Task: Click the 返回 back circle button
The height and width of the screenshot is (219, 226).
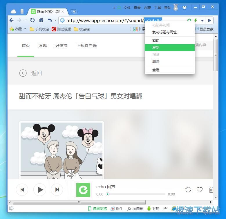Action: pos(23,73)
